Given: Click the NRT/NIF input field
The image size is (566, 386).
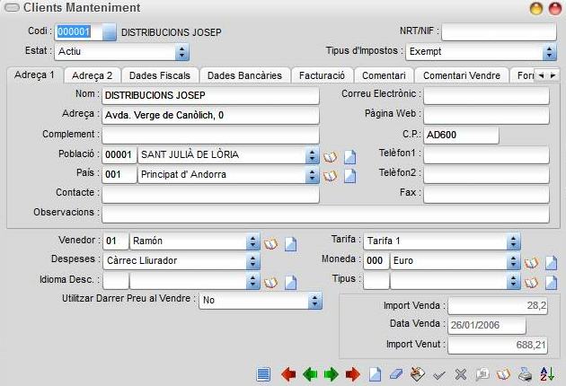Looking at the screenshot, I should [x=499, y=32].
